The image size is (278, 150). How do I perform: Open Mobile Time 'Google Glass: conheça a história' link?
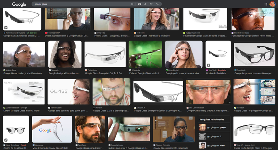click(x=24, y=73)
